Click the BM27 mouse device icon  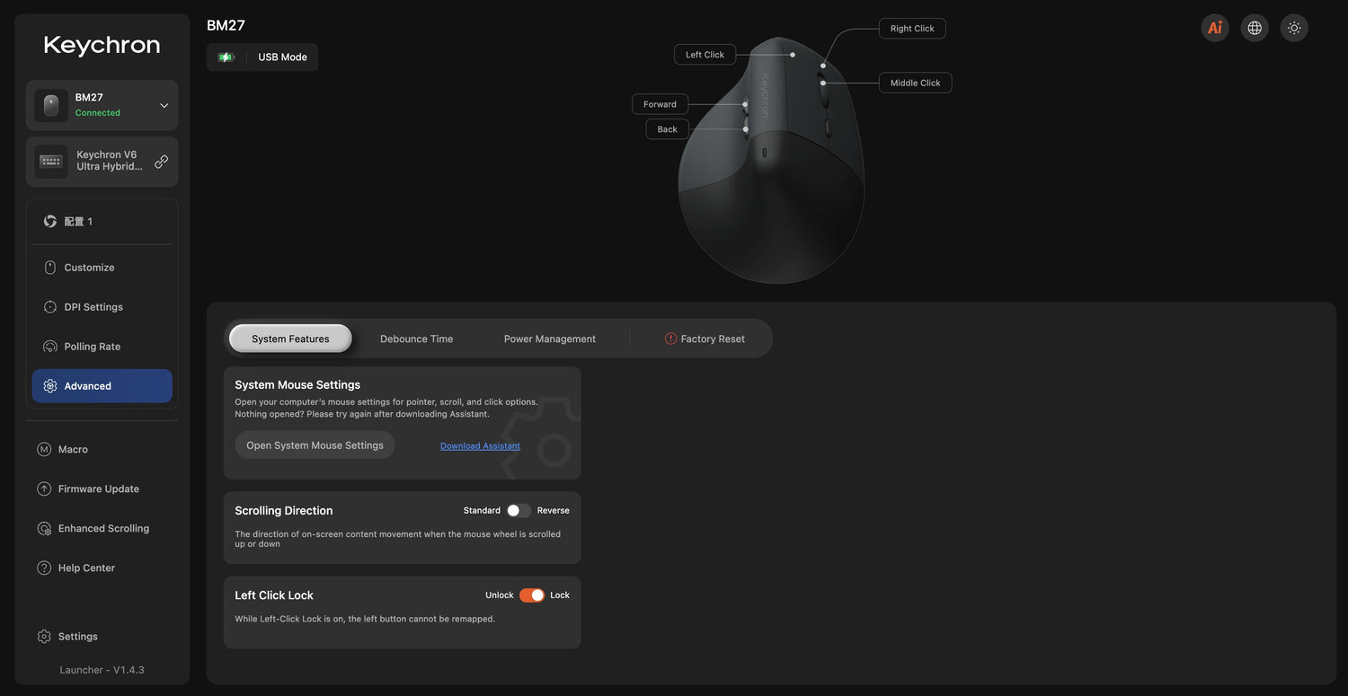click(51, 105)
